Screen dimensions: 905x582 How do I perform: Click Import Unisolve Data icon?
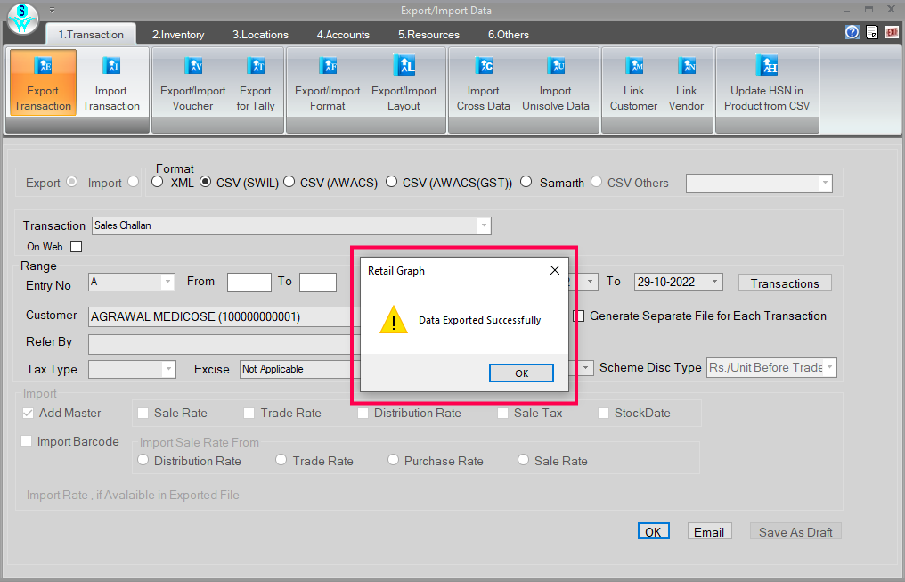555,83
